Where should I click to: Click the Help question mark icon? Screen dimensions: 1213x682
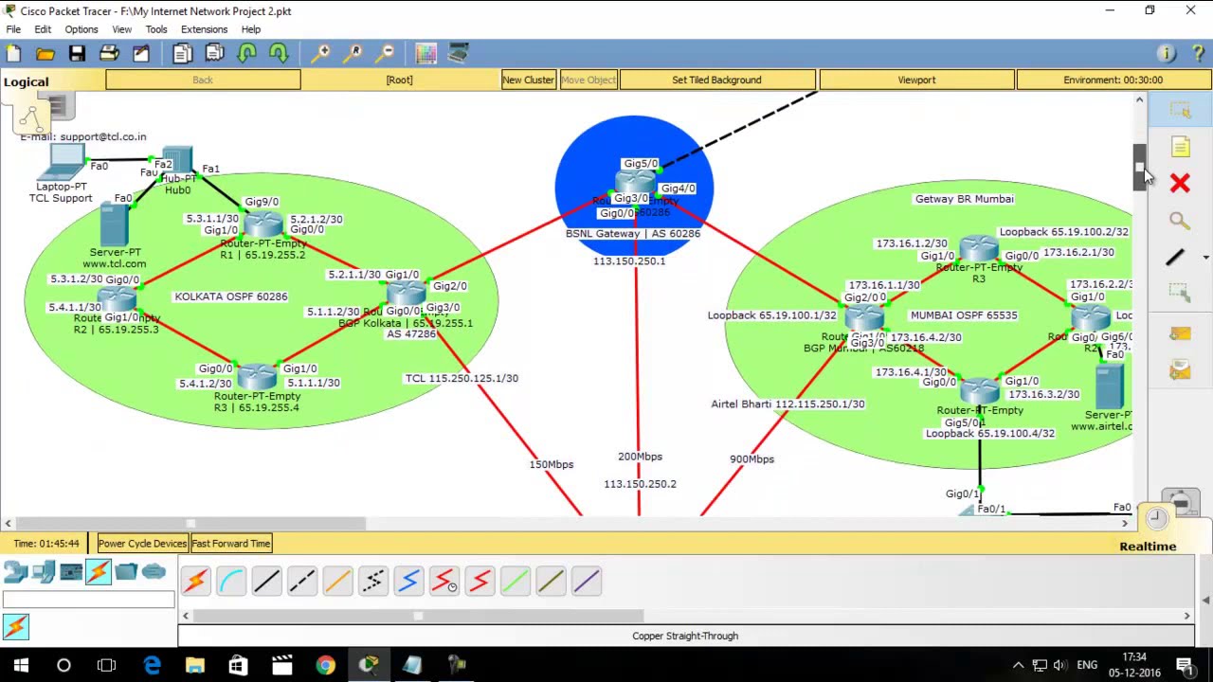pyautogui.click(x=1198, y=54)
